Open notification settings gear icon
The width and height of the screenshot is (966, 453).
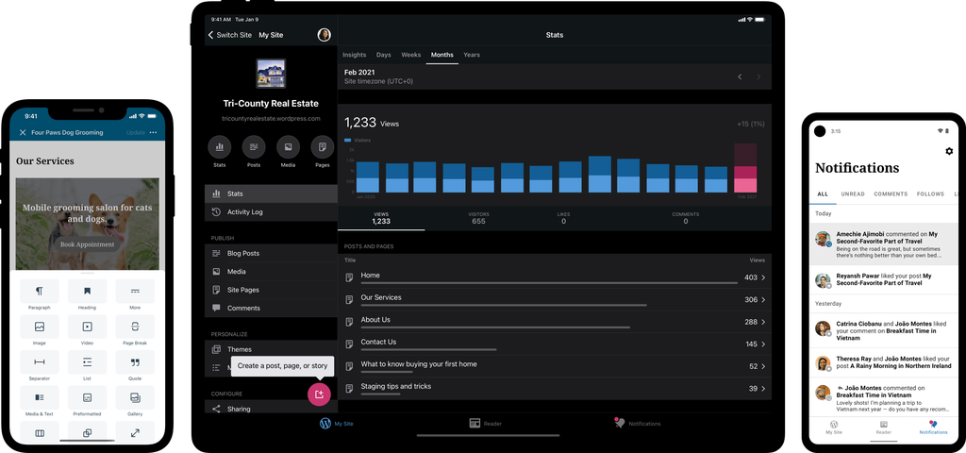pos(948,151)
